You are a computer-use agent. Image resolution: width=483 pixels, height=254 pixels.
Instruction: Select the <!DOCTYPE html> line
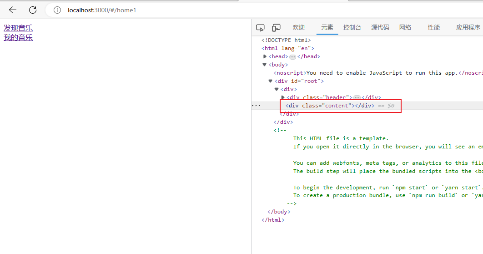pos(286,40)
